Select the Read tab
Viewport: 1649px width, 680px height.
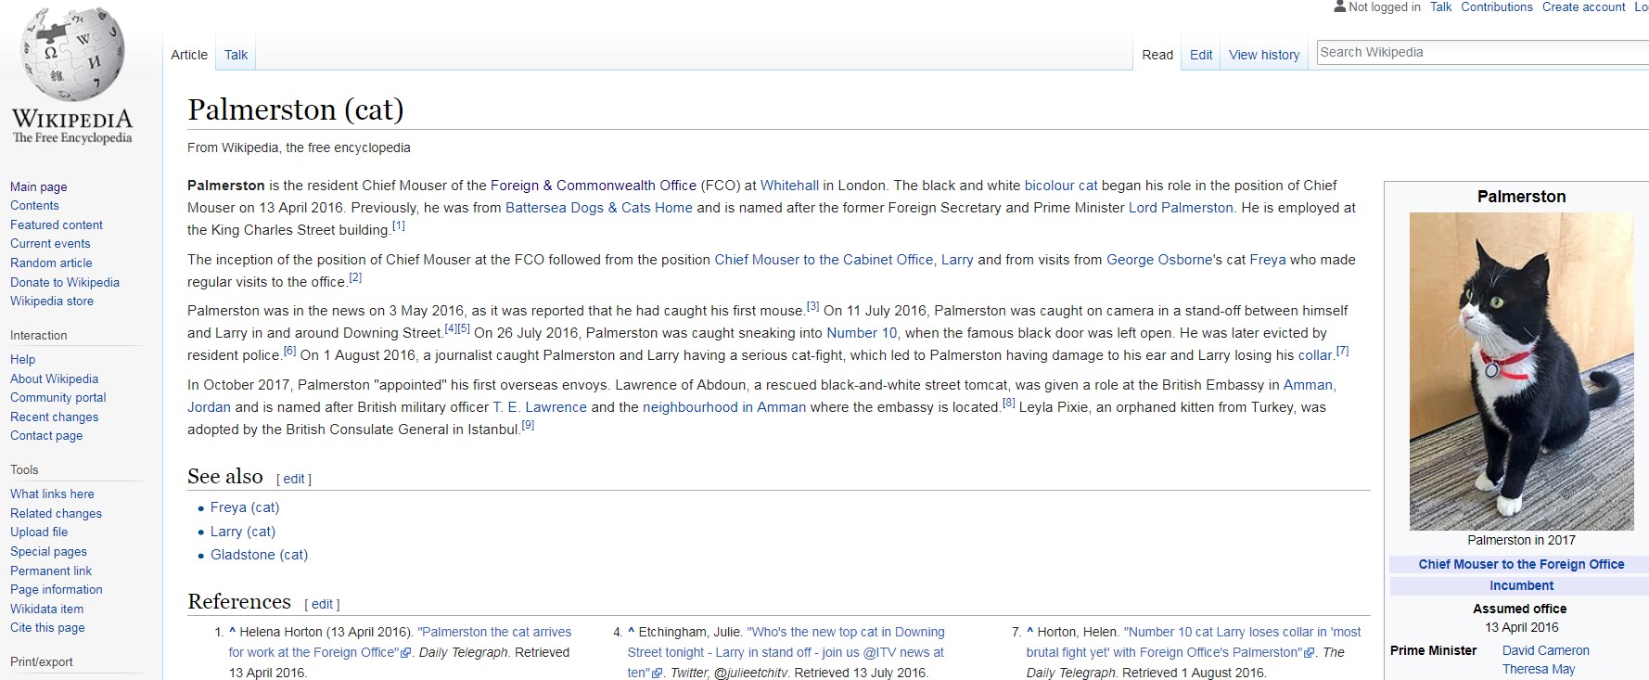pyautogui.click(x=1157, y=55)
